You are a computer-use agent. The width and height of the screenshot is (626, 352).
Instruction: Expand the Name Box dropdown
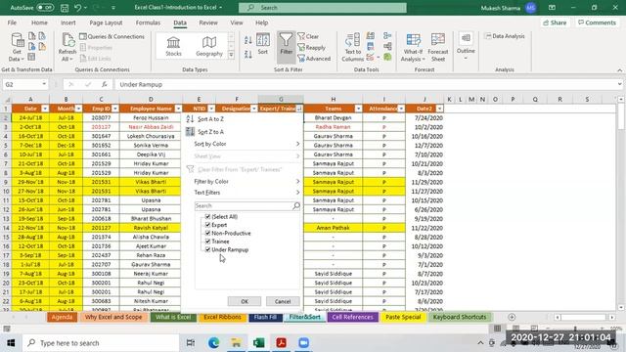click(44, 84)
